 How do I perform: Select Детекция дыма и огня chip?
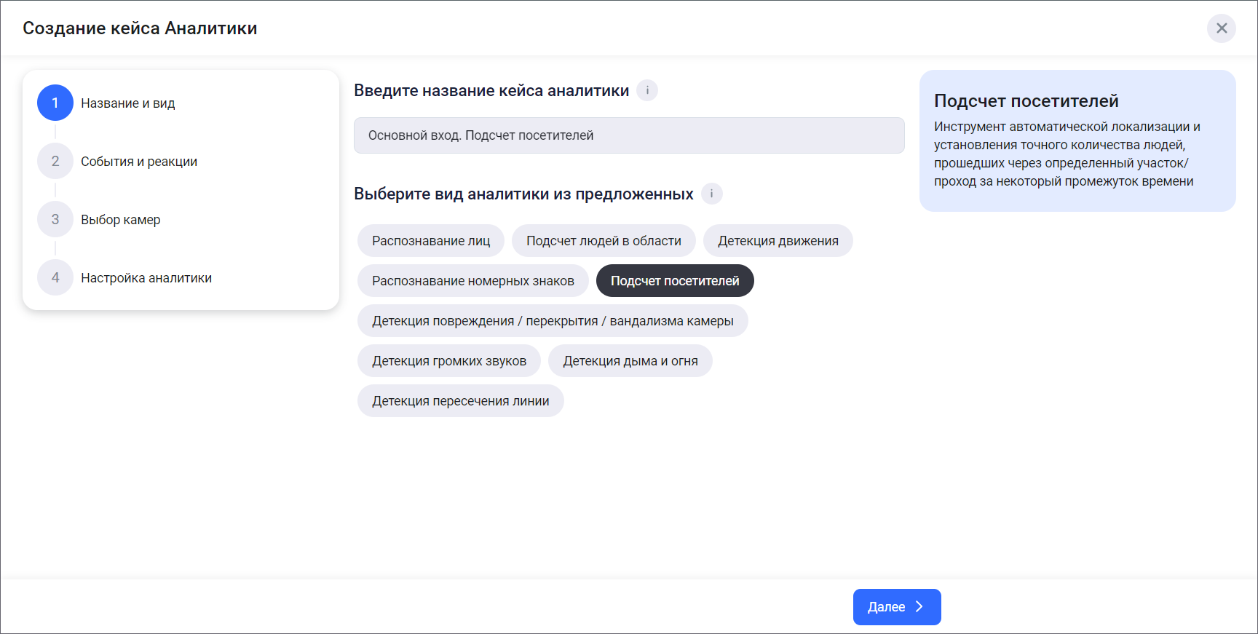630,361
